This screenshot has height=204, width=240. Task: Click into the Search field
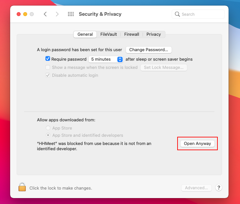[201, 14]
